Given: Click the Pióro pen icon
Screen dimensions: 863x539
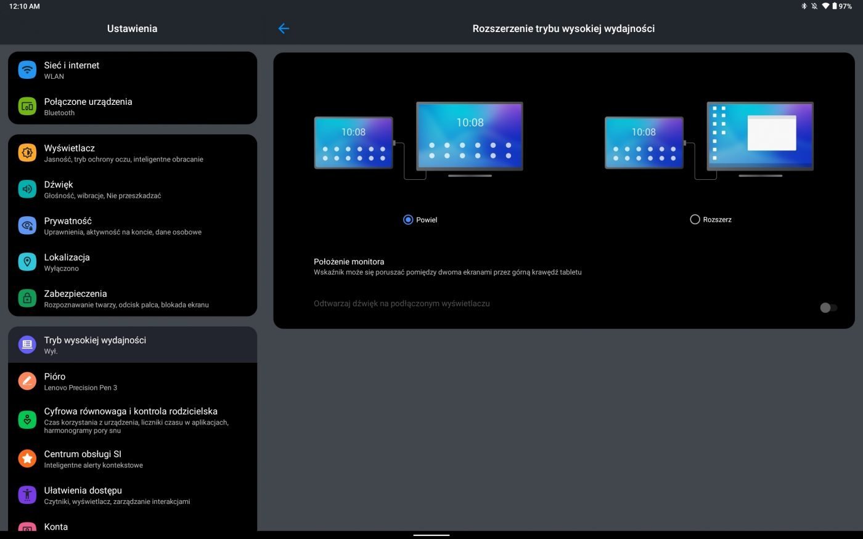Looking at the screenshot, I should (27, 381).
